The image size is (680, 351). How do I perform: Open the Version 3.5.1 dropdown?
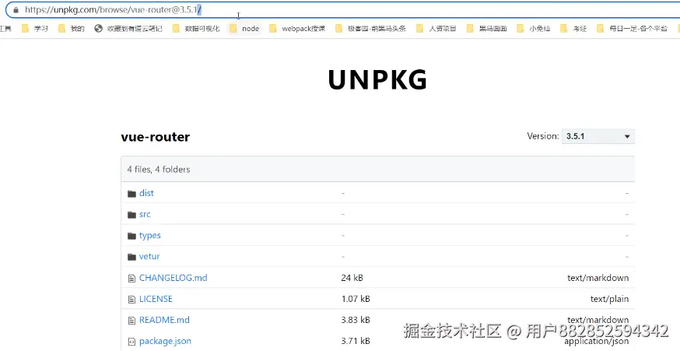point(598,136)
